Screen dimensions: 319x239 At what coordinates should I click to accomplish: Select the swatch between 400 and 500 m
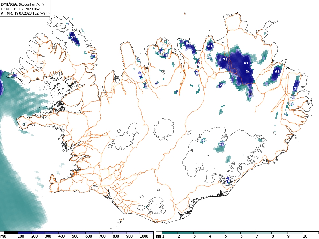point(65,233)
